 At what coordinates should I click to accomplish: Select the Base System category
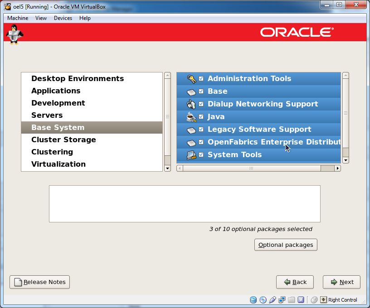[x=92, y=127]
